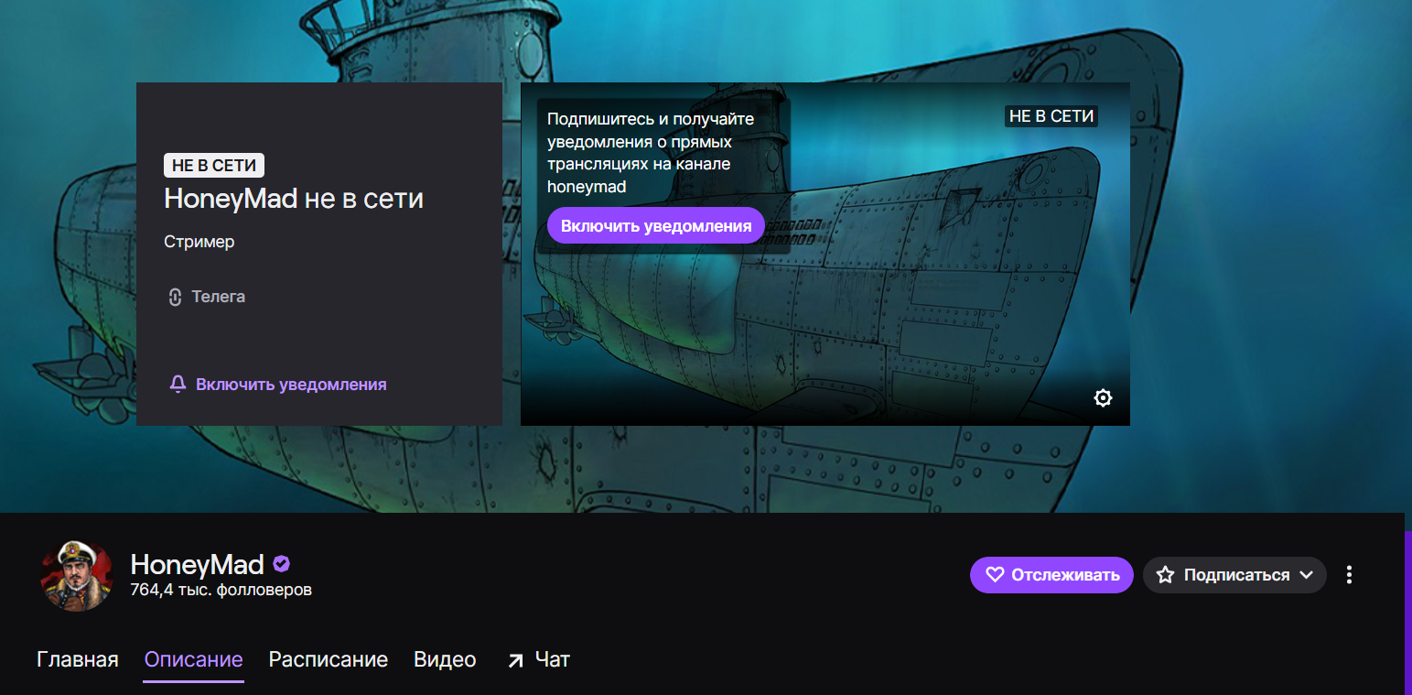Open the three-dot channel options menu
This screenshot has width=1412, height=695.
click(1349, 575)
